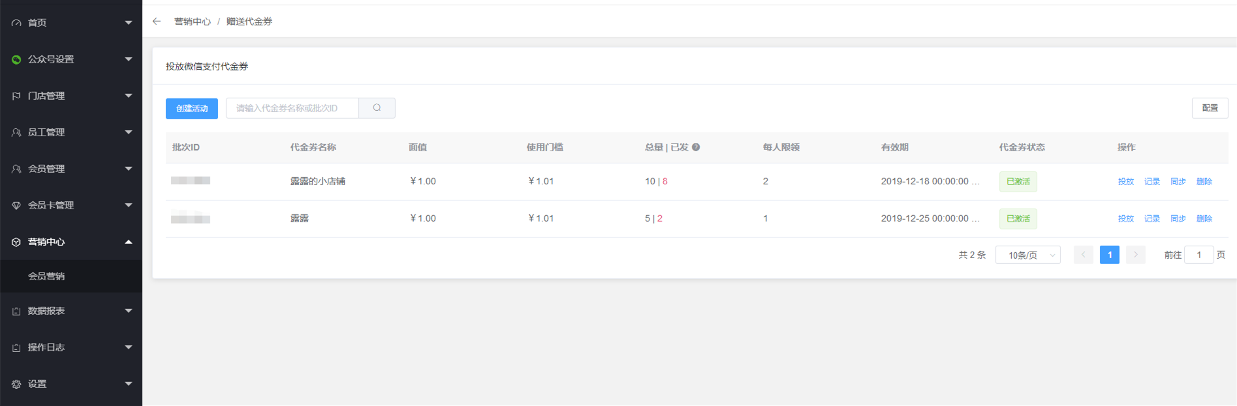Click the gear icon beside 设置
1237x406 pixels.
coord(16,384)
